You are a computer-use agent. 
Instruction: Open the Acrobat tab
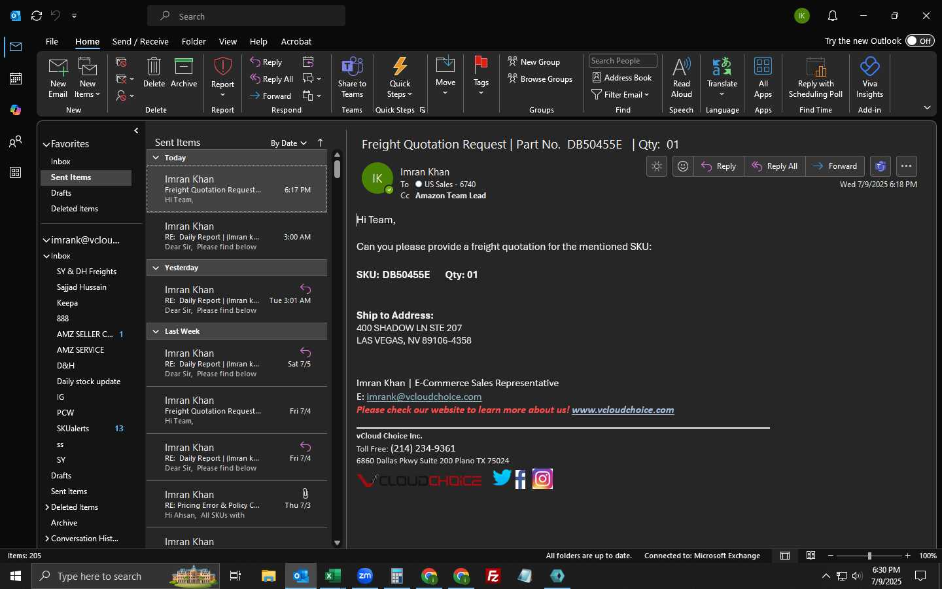[296, 41]
